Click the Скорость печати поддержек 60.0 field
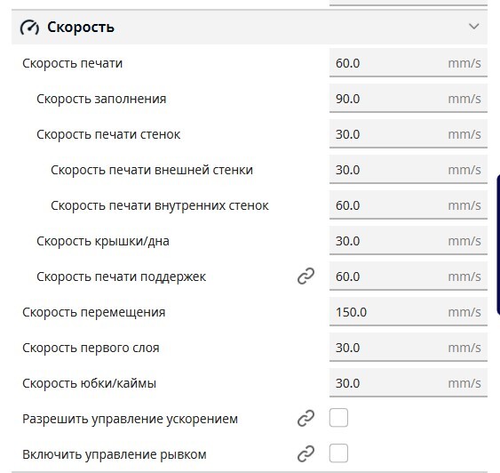500x473 pixels. point(409,277)
